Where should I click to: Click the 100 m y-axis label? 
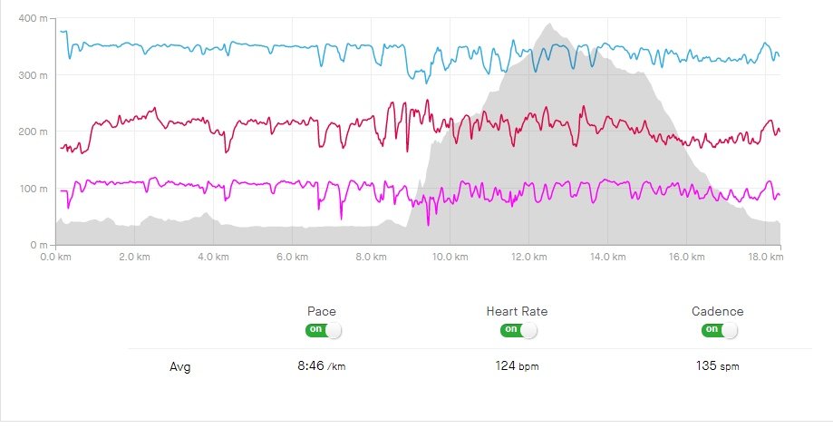(x=34, y=189)
